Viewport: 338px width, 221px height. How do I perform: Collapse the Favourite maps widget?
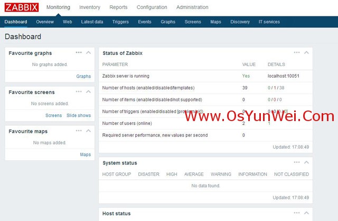point(88,131)
